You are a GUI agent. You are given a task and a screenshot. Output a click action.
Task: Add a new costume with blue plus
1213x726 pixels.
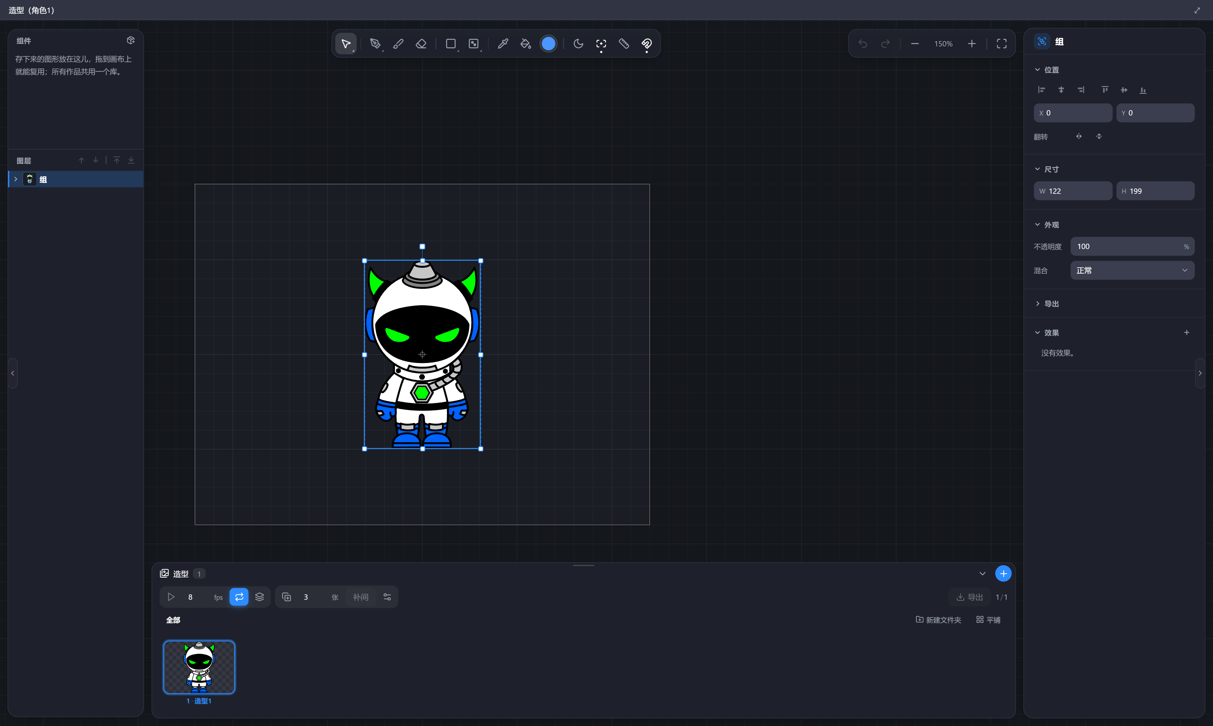coord(1003,574)
